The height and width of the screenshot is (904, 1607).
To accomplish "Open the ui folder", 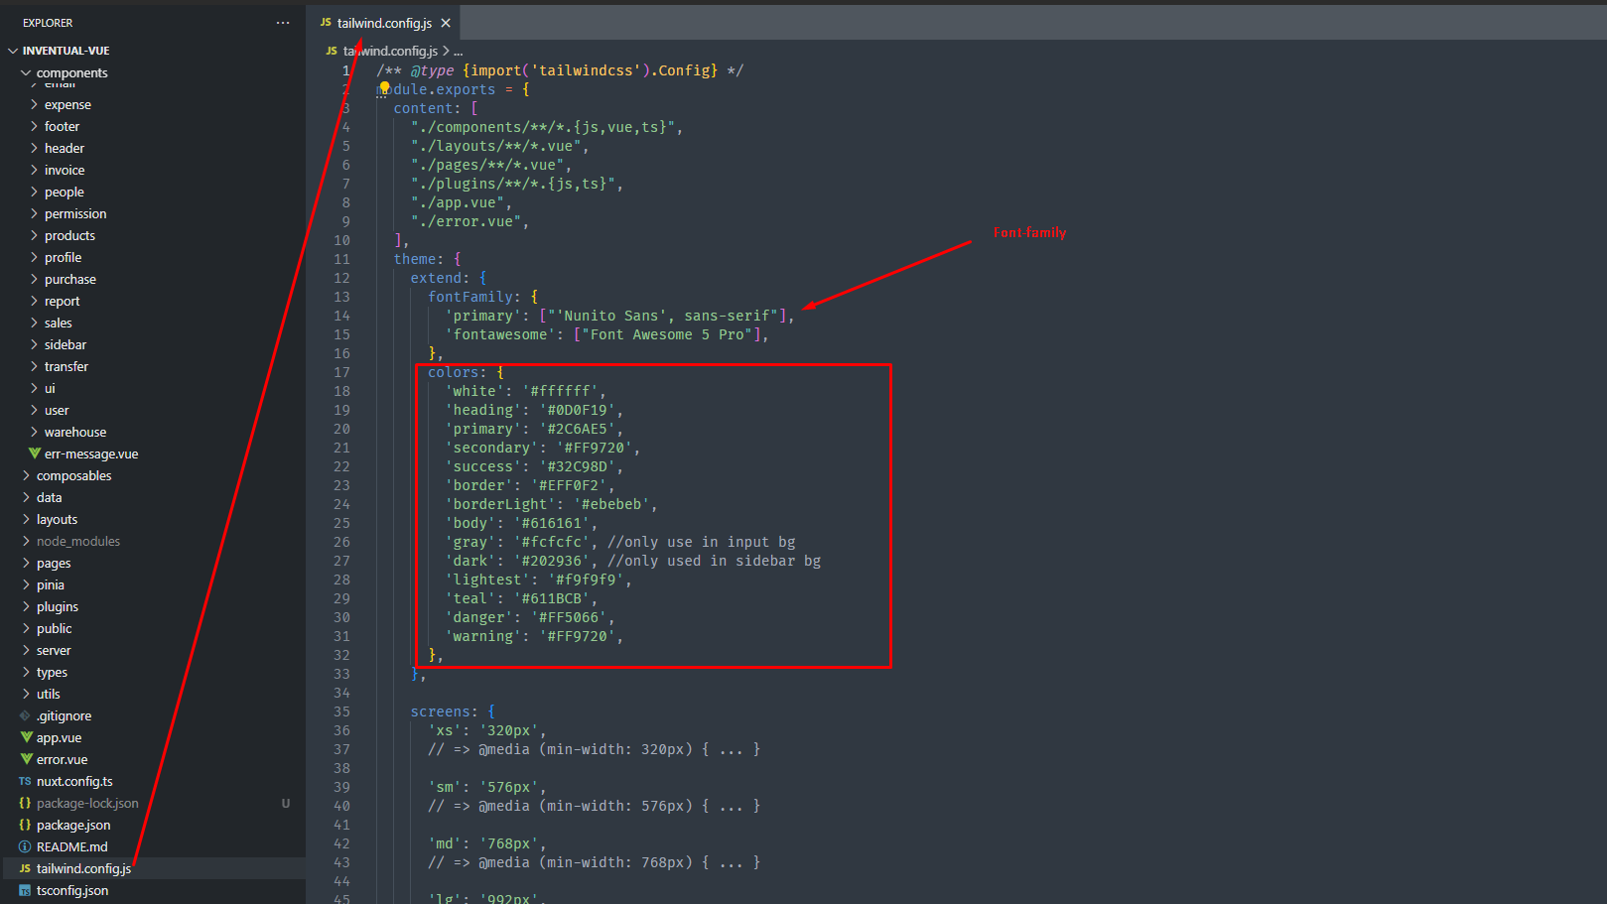I will click(50, 388).
